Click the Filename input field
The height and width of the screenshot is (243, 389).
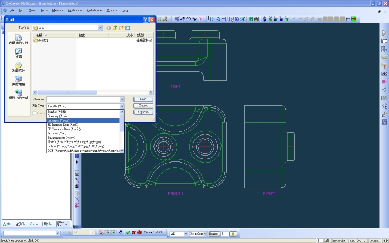point(83,99)
